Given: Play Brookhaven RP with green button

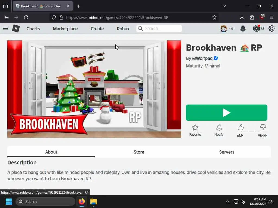Looking at the screenshot, I should click(x=227, y=113).
